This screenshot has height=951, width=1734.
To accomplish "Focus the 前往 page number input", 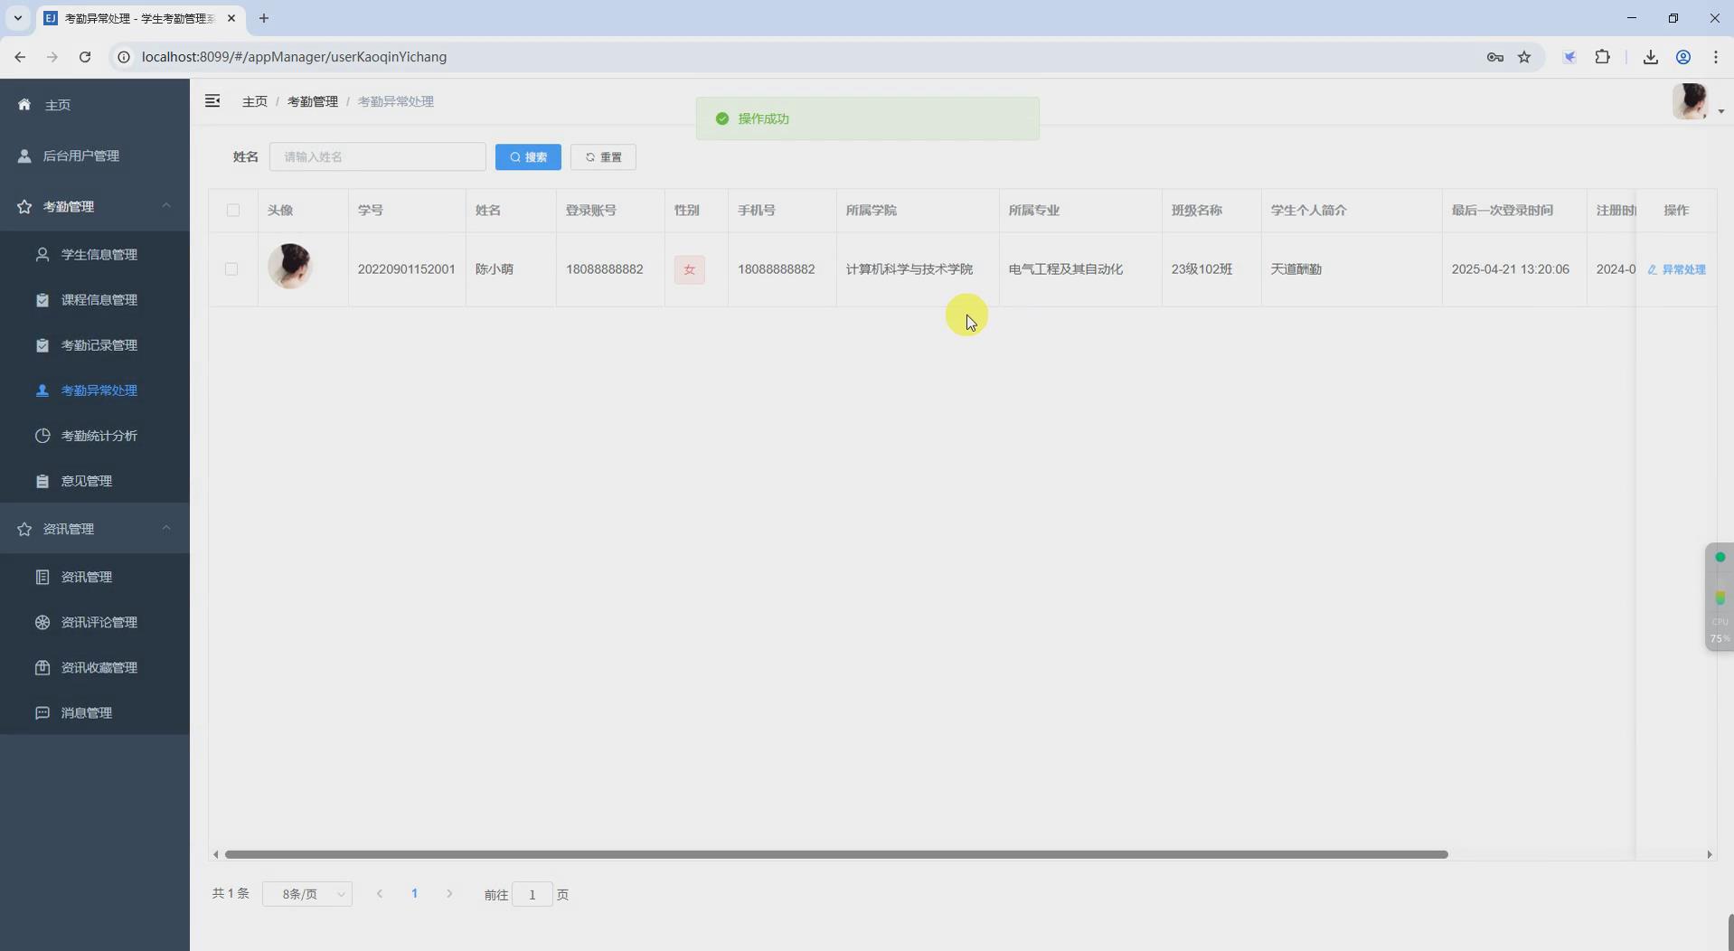I will (532, 894).
